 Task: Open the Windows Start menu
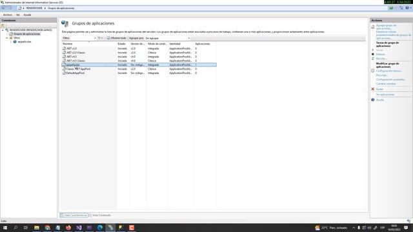pos(5,227)
